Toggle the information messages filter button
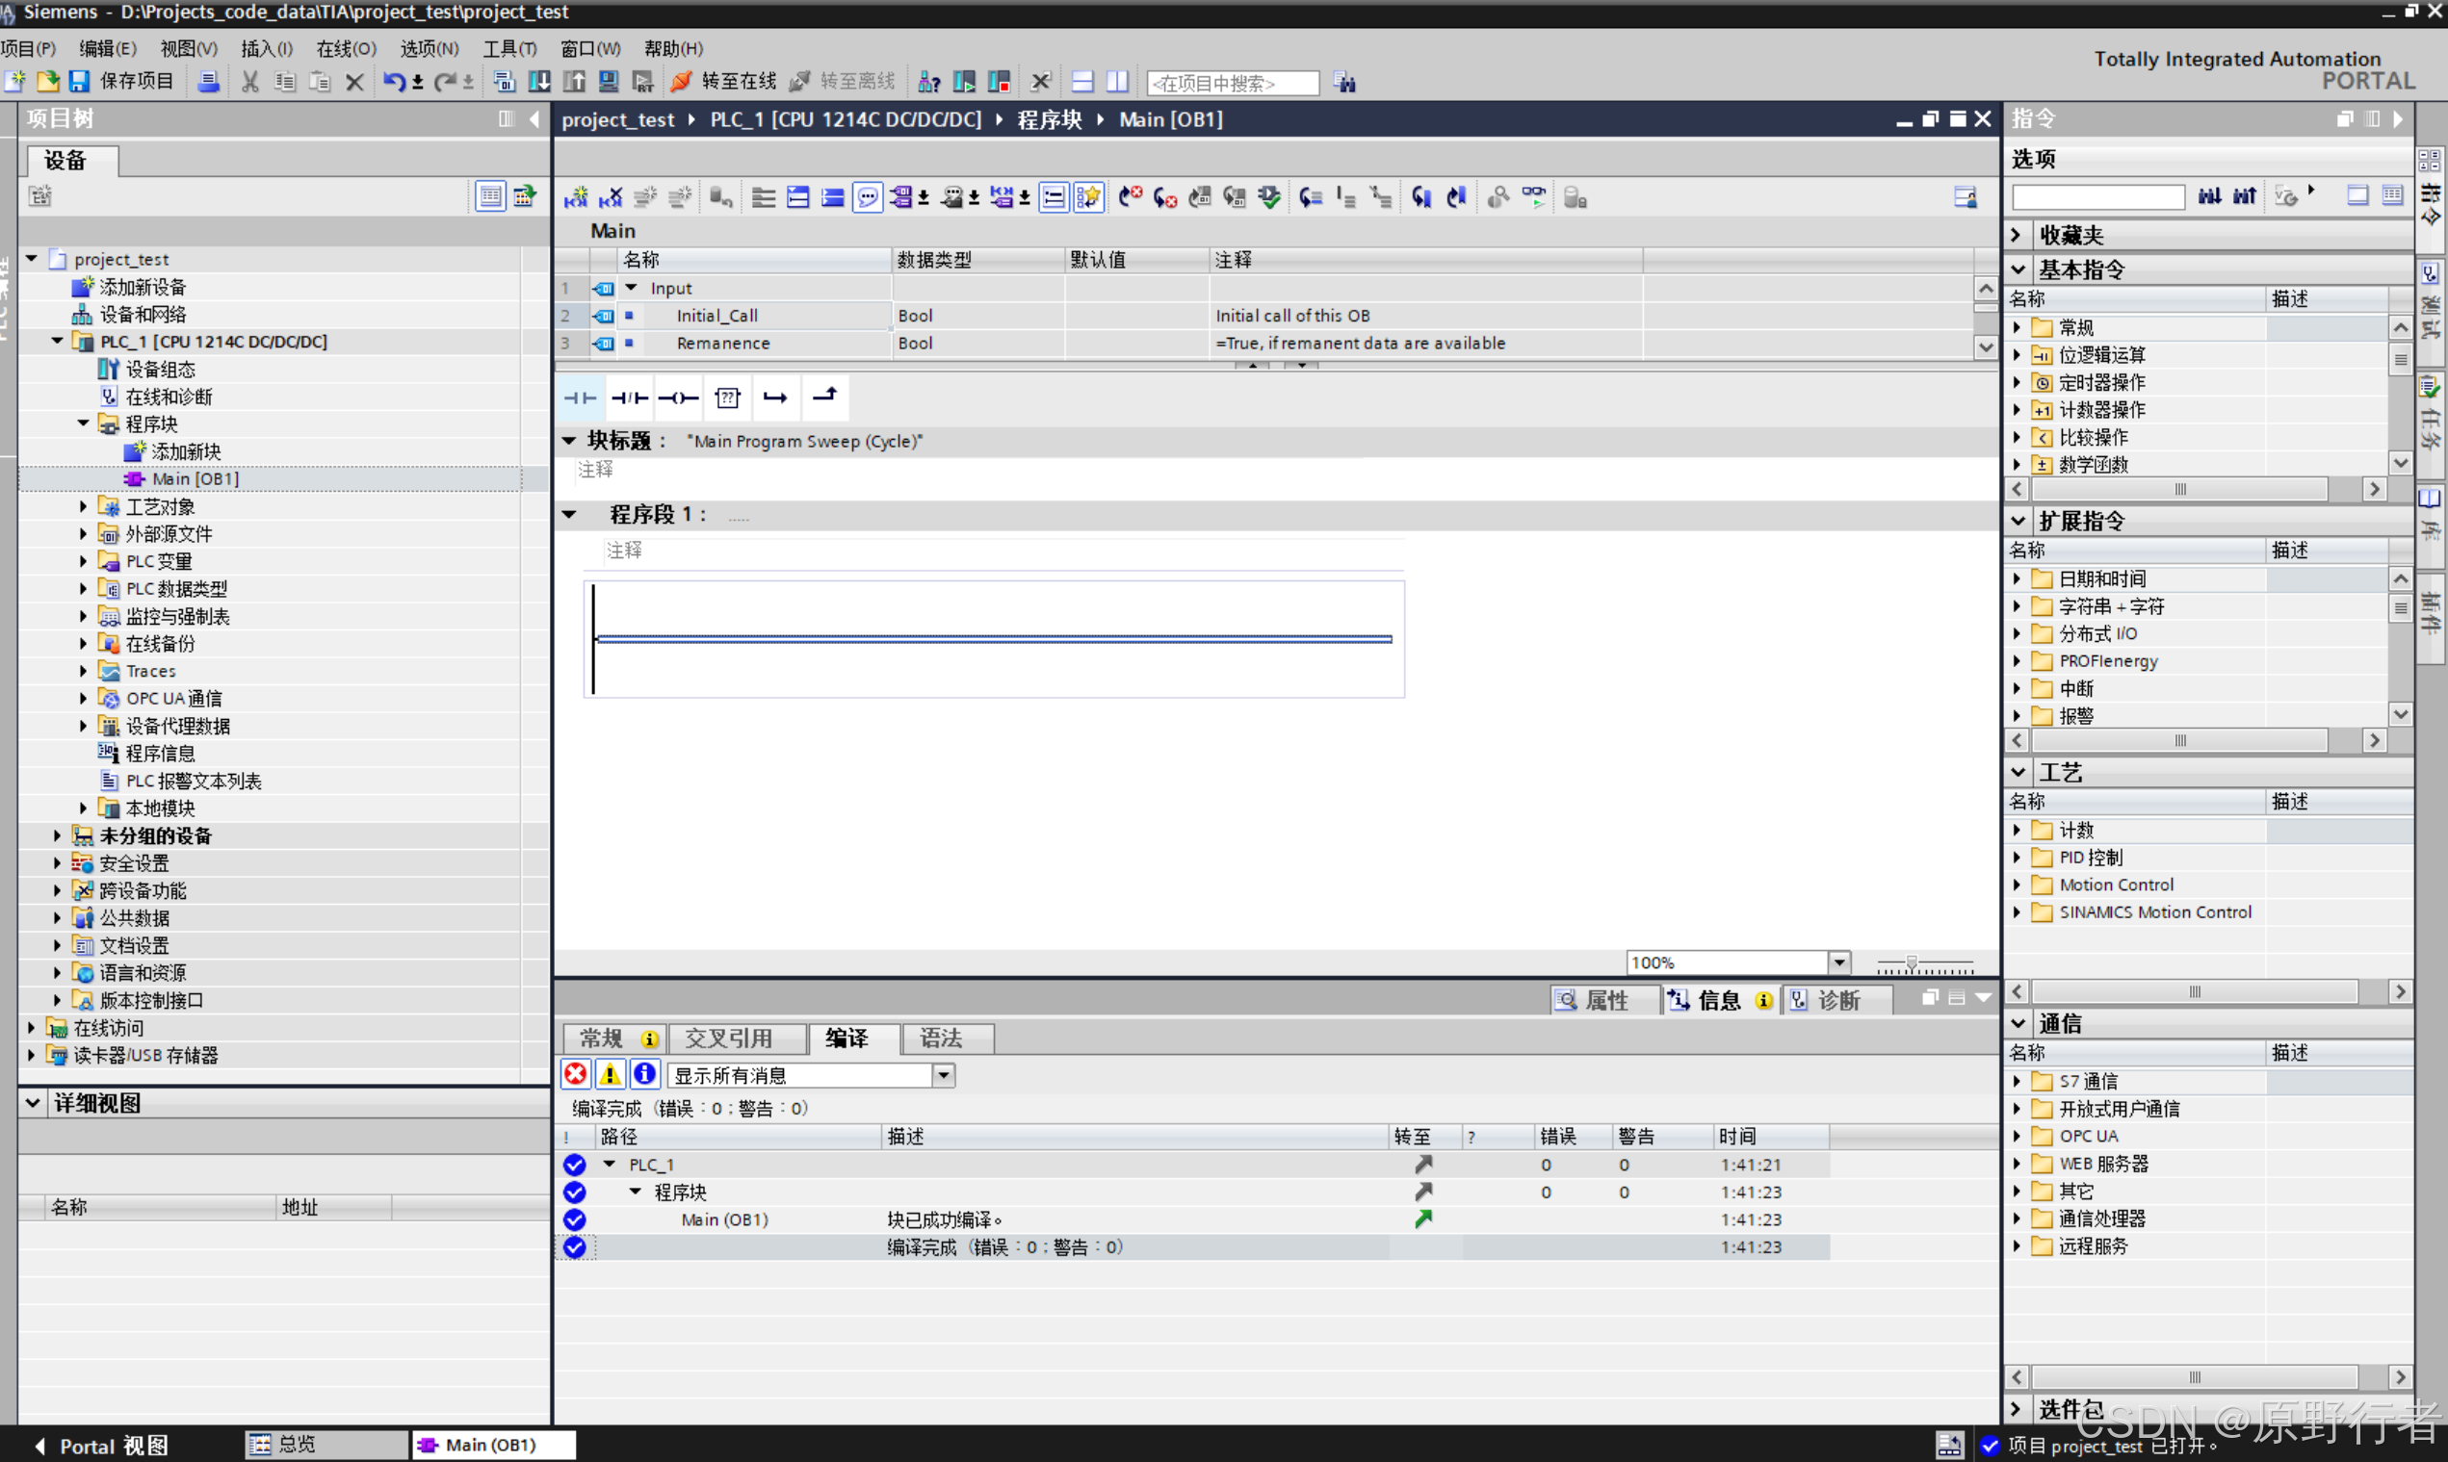This screenshot has width=2448, height=1462. (x=644, y=1074)
